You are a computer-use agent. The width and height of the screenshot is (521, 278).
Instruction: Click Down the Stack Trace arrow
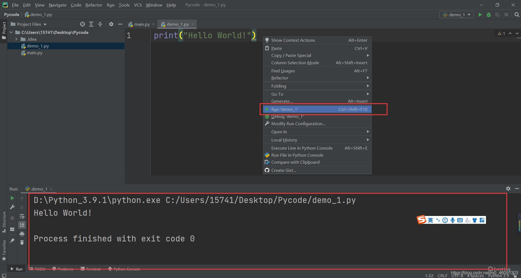point(22,207)
